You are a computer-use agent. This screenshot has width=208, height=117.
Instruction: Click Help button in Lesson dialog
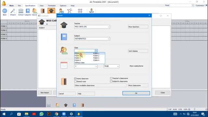coord(86,94)
